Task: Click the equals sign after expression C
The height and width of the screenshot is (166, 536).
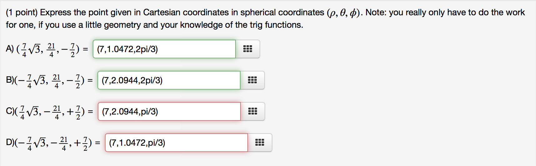Action: [x=91, y=112]
